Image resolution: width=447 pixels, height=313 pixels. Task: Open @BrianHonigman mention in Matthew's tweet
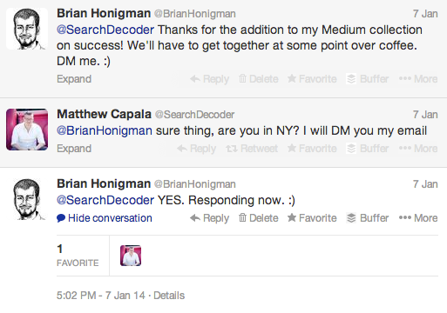tap(105, 130)
